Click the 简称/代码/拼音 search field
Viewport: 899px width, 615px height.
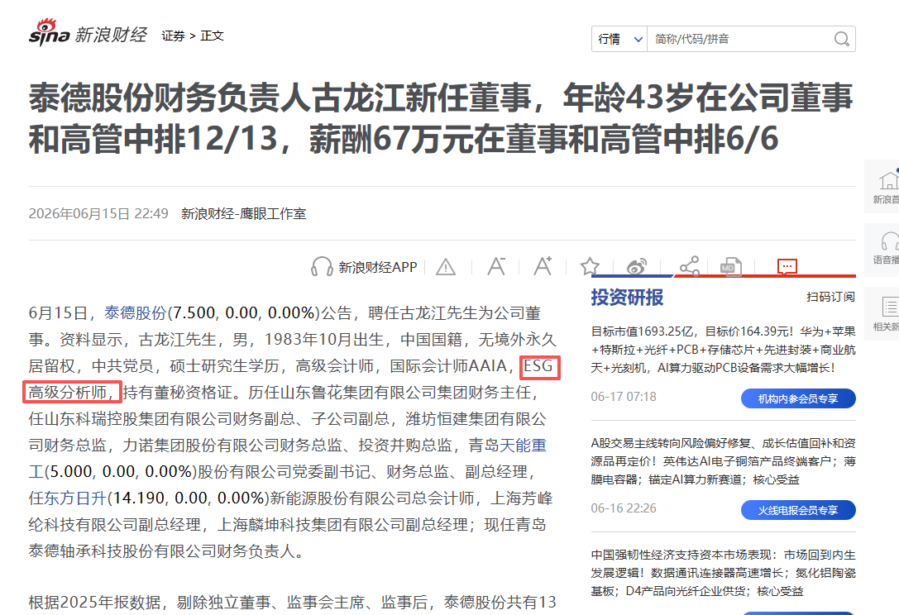[741, 39]
